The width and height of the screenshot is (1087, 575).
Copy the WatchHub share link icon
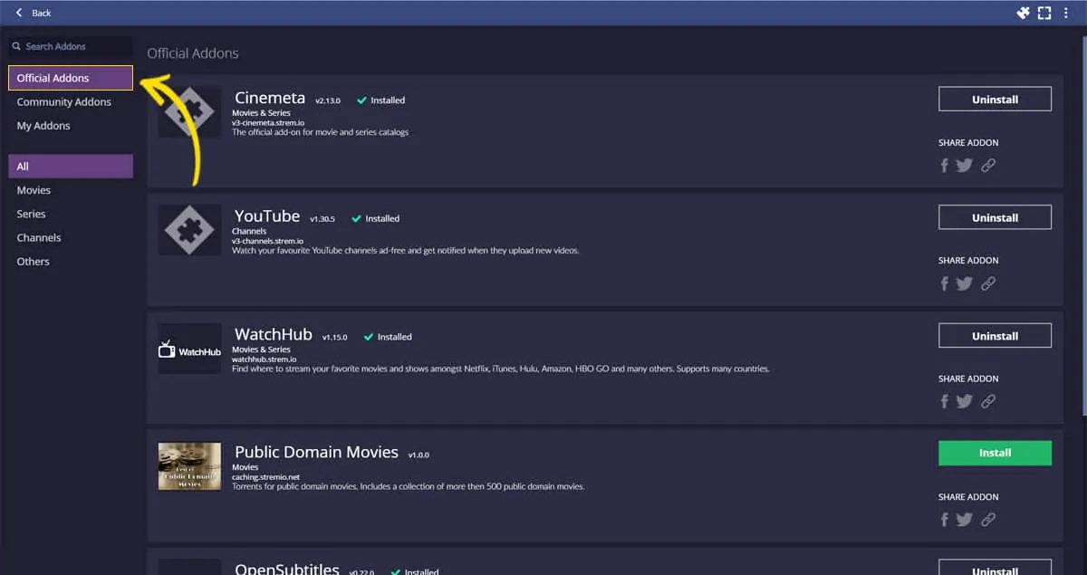pyautogui.click(x=988, y=401)
